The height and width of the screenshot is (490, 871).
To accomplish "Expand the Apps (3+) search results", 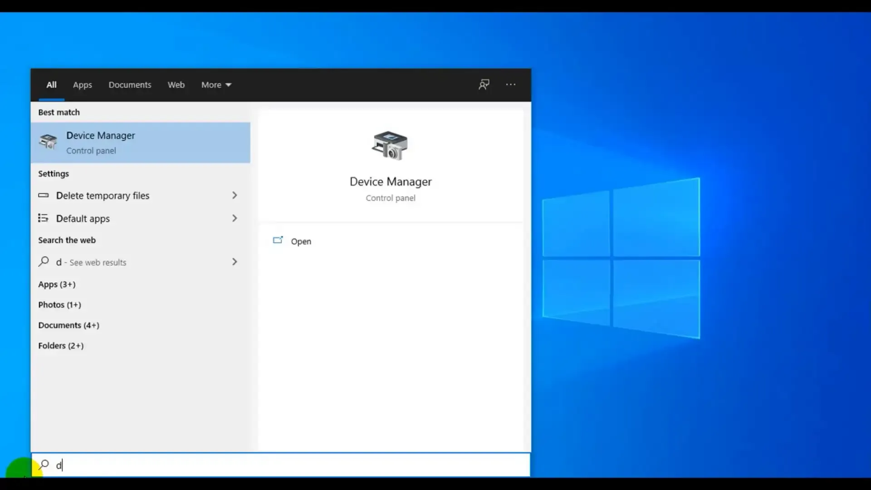I will (57, 284).
